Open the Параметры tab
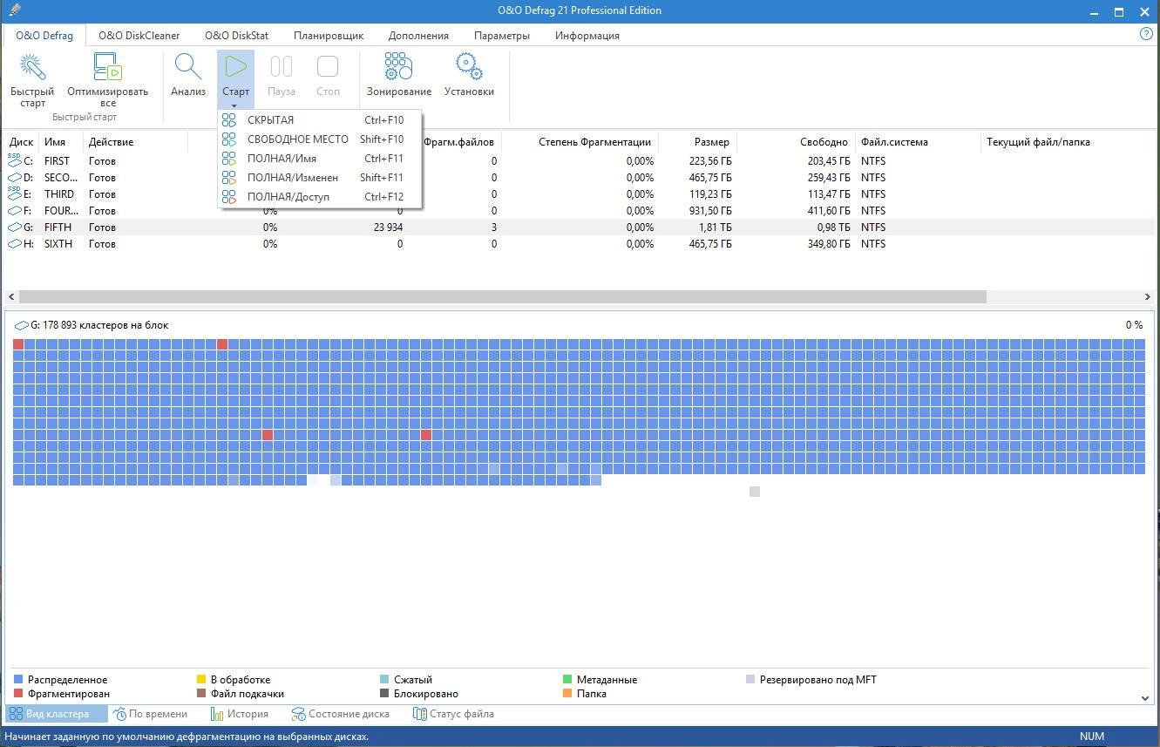The width and height of the screenshot is (1160, 747). [502, 36]
